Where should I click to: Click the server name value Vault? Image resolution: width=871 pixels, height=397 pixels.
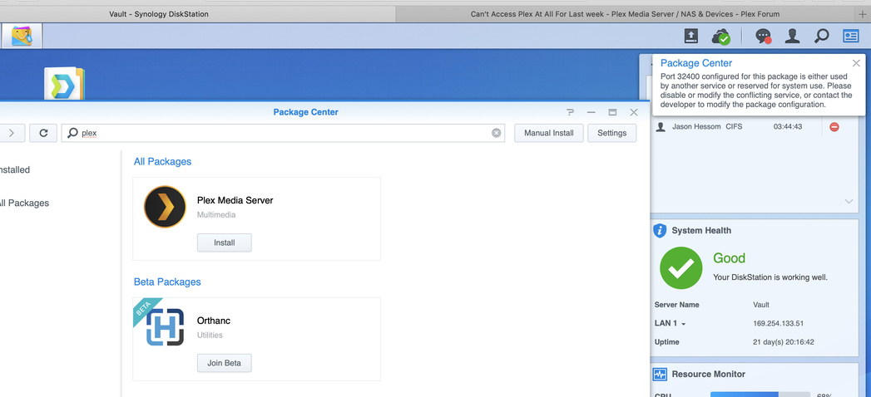click(x=761, y=305)
